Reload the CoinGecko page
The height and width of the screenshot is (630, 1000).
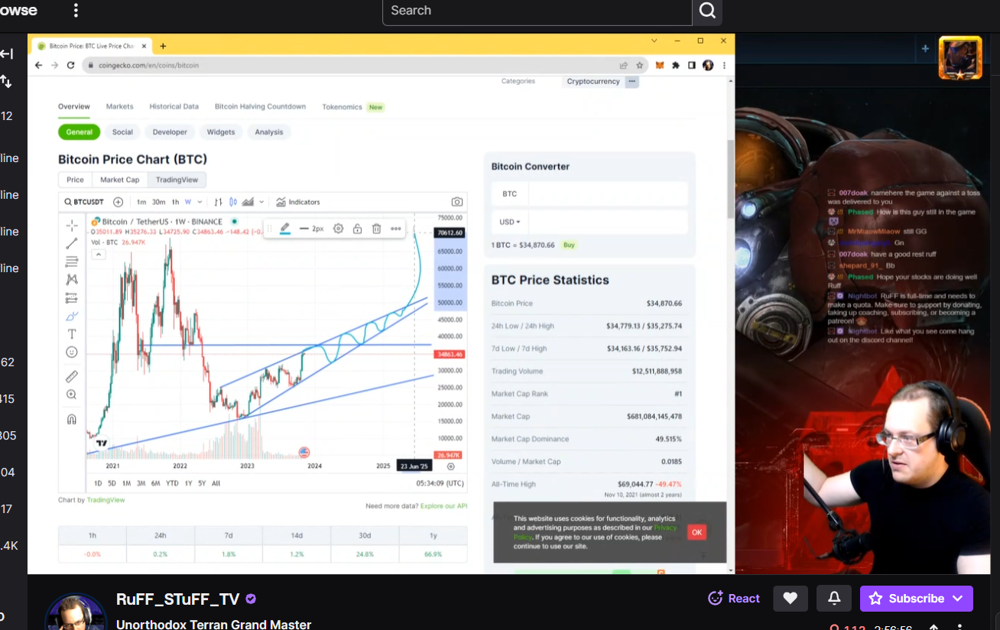[x=70, y=66]
